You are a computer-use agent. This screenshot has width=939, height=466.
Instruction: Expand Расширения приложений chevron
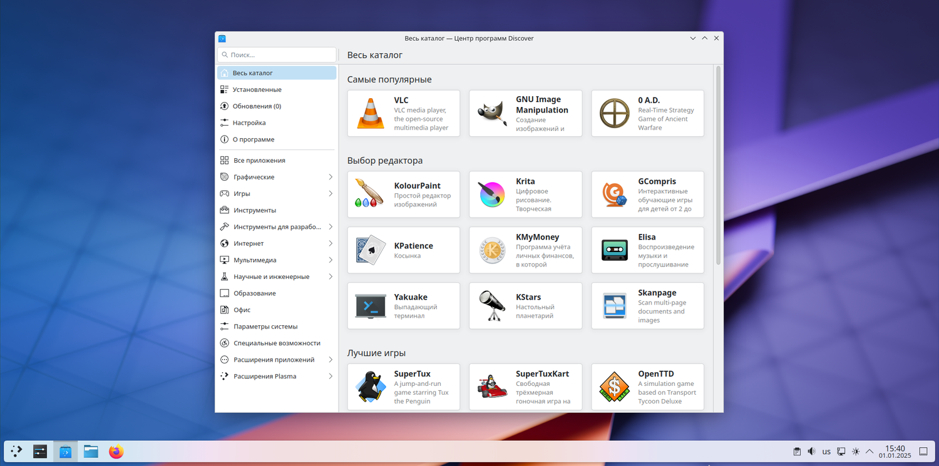click(x=331, y=360)
